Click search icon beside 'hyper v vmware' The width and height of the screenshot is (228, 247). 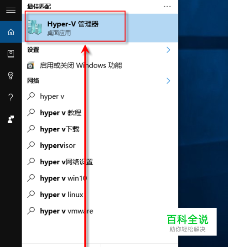tap(31, 211)
